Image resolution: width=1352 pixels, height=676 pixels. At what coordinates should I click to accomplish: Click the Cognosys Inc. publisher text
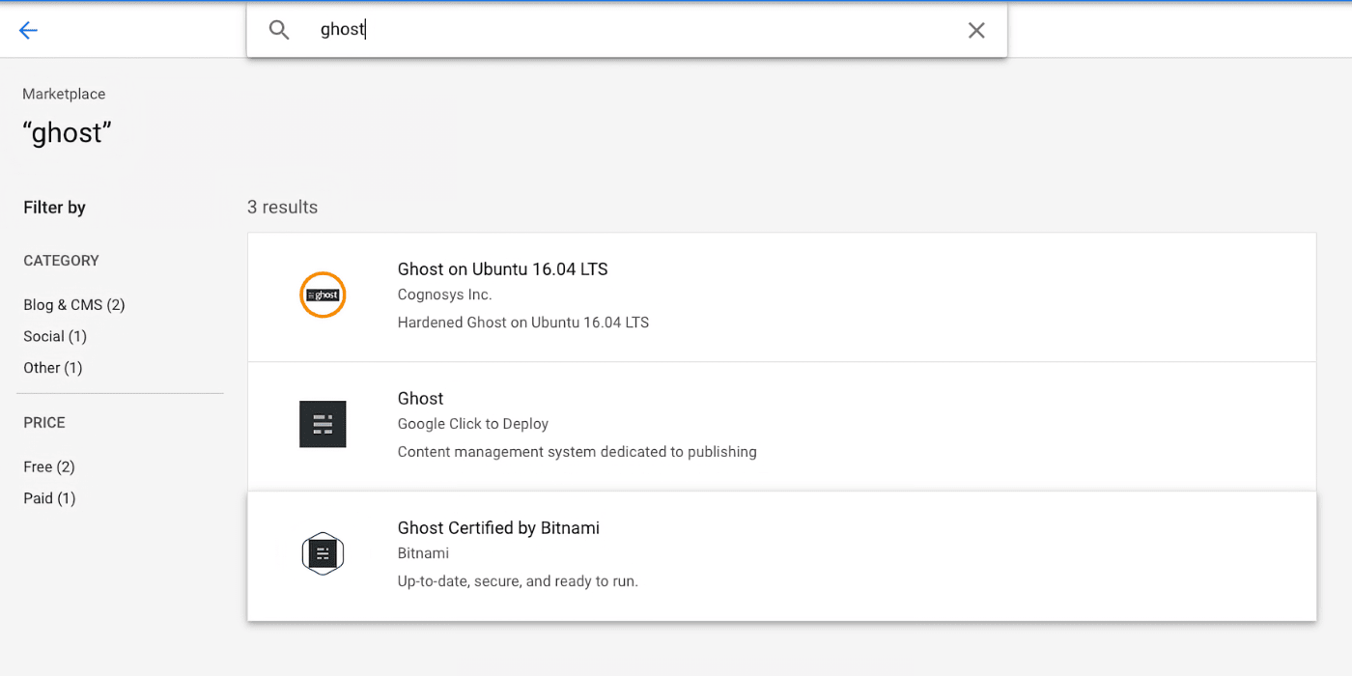[444, 295]
